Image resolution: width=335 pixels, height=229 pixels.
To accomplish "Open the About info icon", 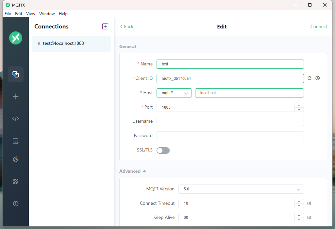I will coord(16,203).
